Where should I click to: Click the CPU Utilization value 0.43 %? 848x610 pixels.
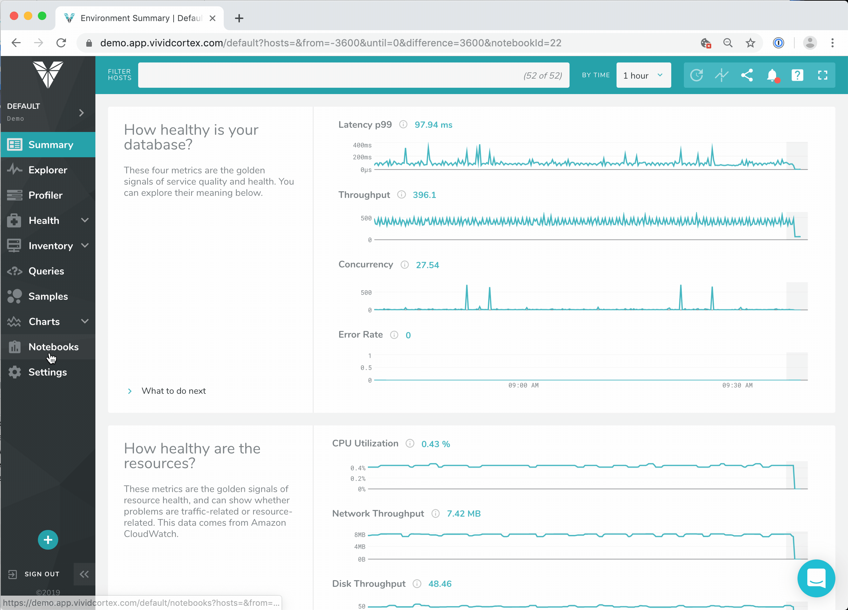pos(436,444)
